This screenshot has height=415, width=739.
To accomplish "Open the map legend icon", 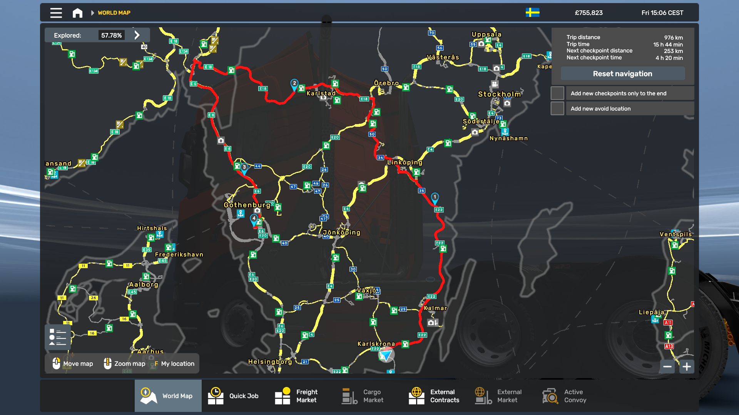I will [58, 337].
